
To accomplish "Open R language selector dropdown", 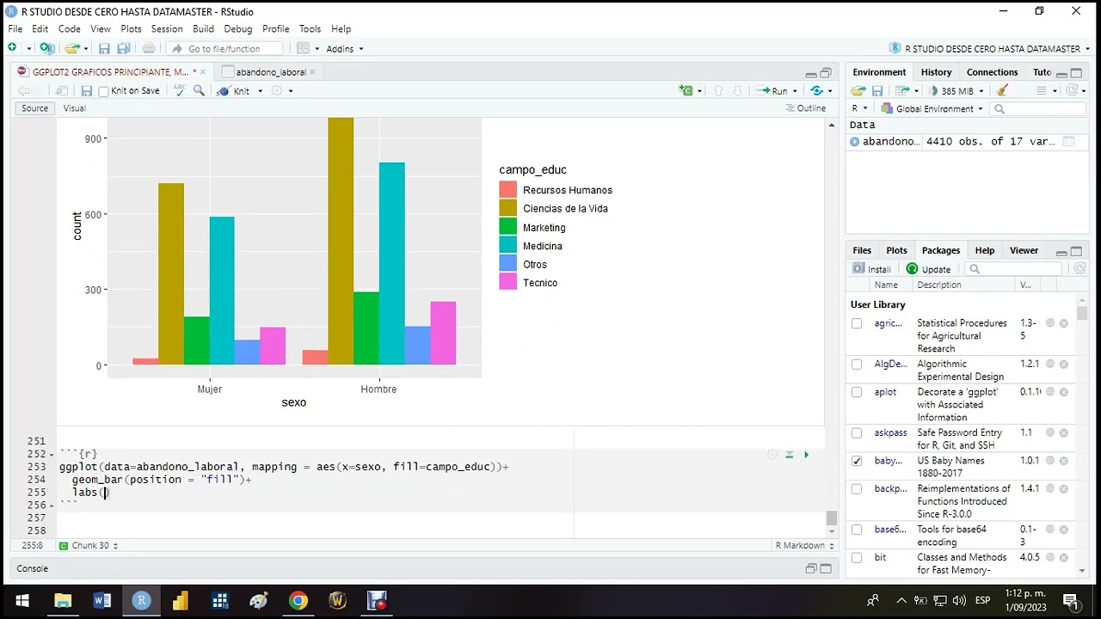I will pos(858,109).
